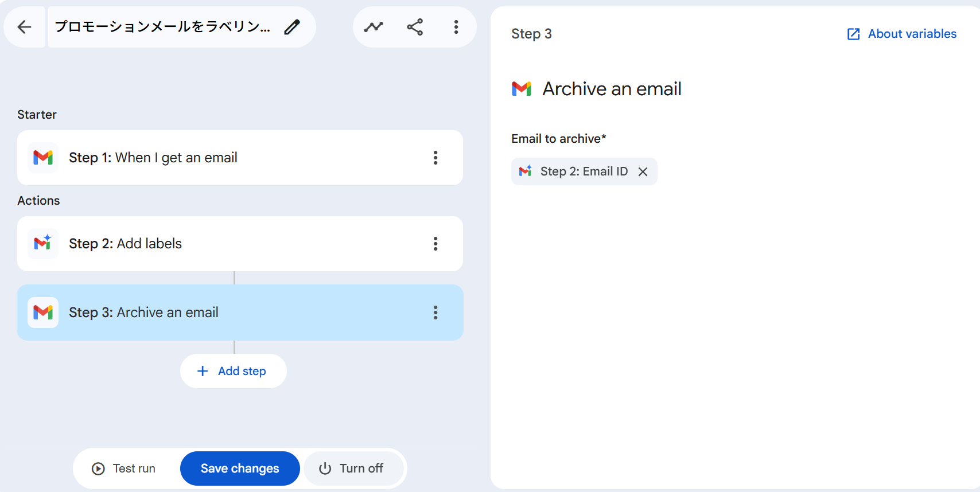Click the Gmail sparkle icon in Step 2
The height and width of the screenshot is (492, 980).
[43, 244]
